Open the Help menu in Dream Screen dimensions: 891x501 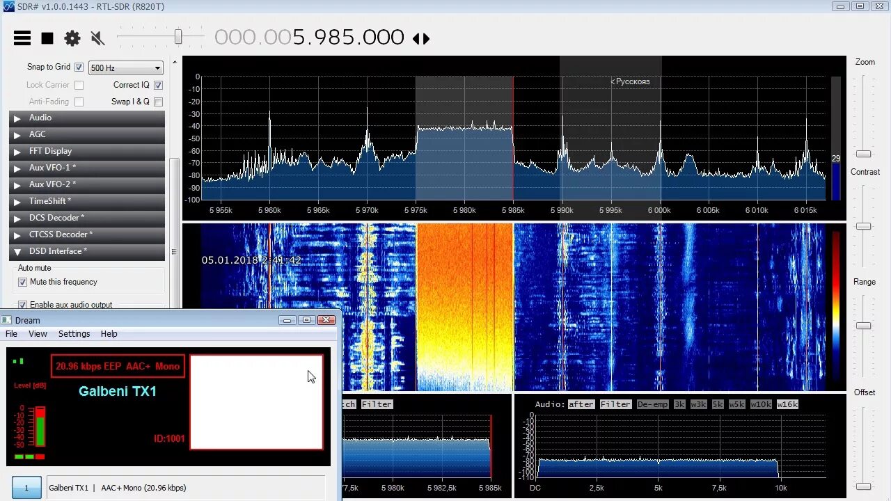point(109,334)
